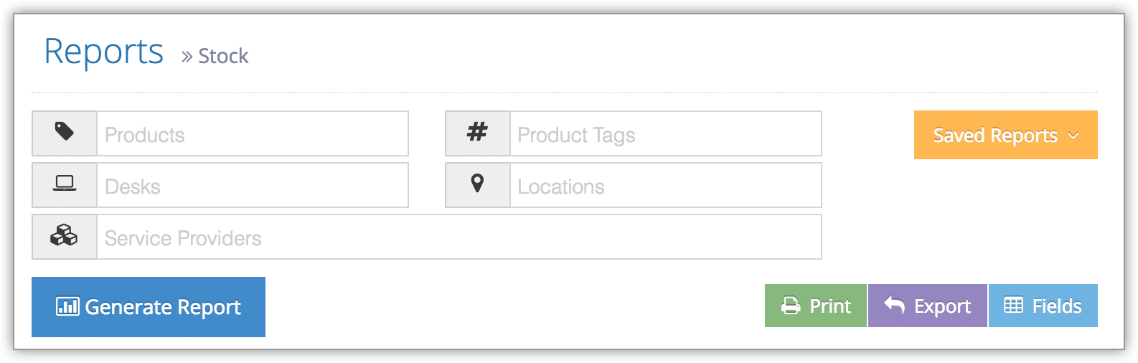Screen dimensions: 1138x363
Task: Click the cubes icon beside Service Providers
Action: pyautogui.click(x=64, y=235)
